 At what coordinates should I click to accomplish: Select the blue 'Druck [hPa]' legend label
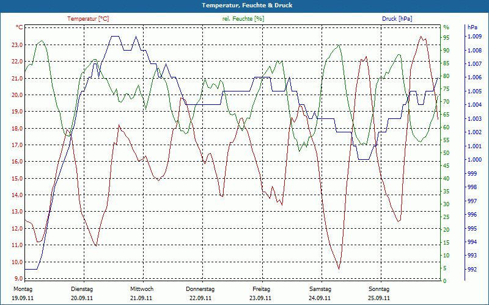[397, 19]
